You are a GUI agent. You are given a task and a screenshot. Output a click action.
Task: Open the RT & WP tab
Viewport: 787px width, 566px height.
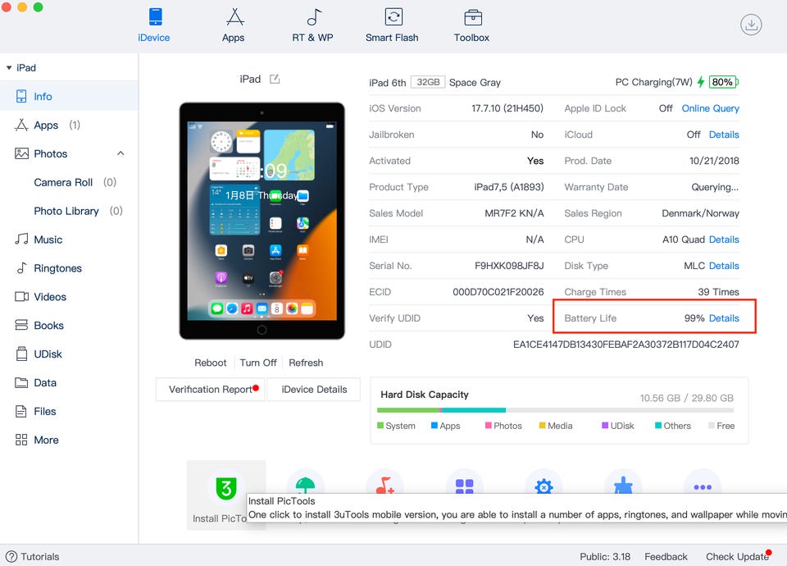tap(312, 25)
